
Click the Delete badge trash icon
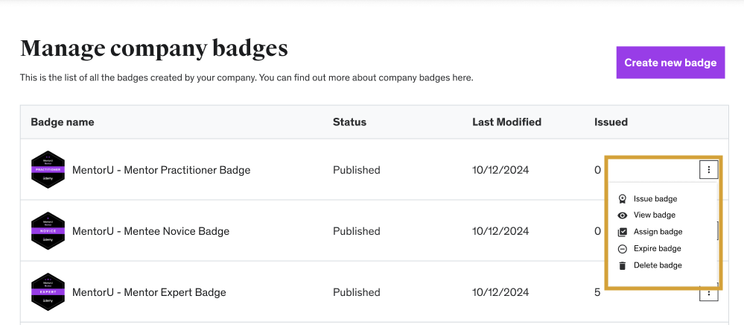(623, 265)
